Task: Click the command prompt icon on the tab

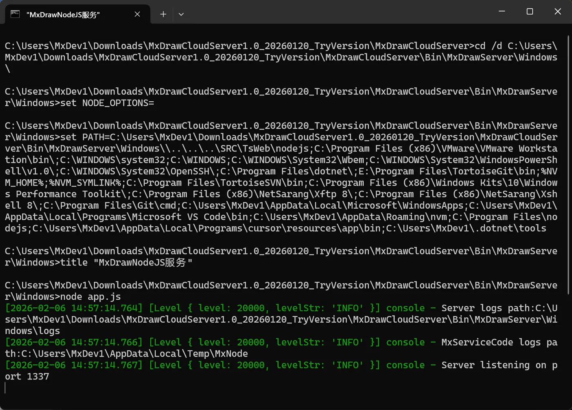Action: 15,14
